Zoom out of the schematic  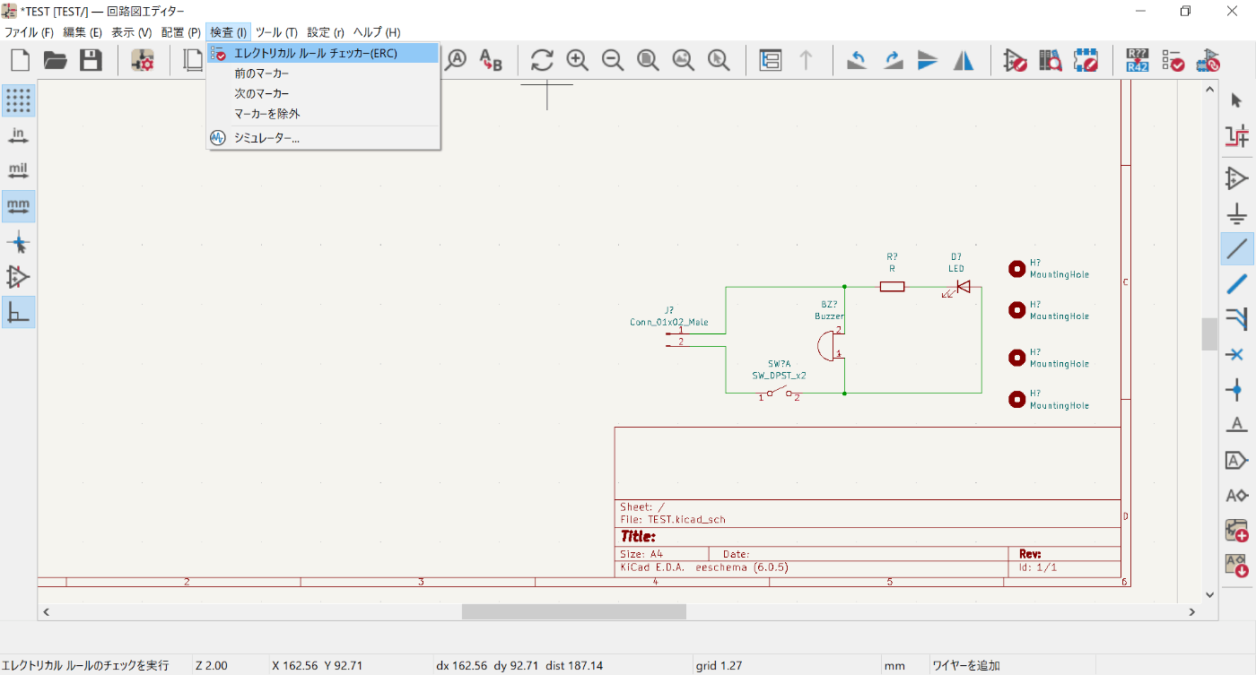click(613, 60)
